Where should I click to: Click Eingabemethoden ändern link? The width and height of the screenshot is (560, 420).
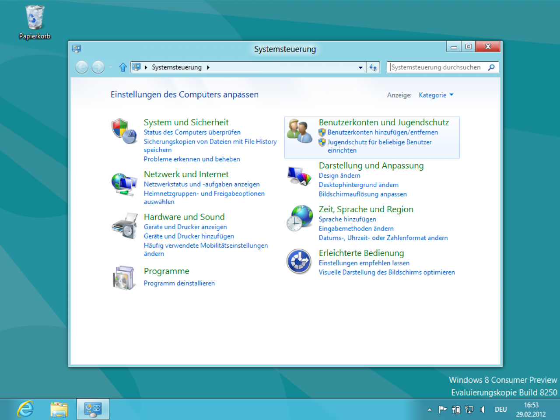(356, 229)
